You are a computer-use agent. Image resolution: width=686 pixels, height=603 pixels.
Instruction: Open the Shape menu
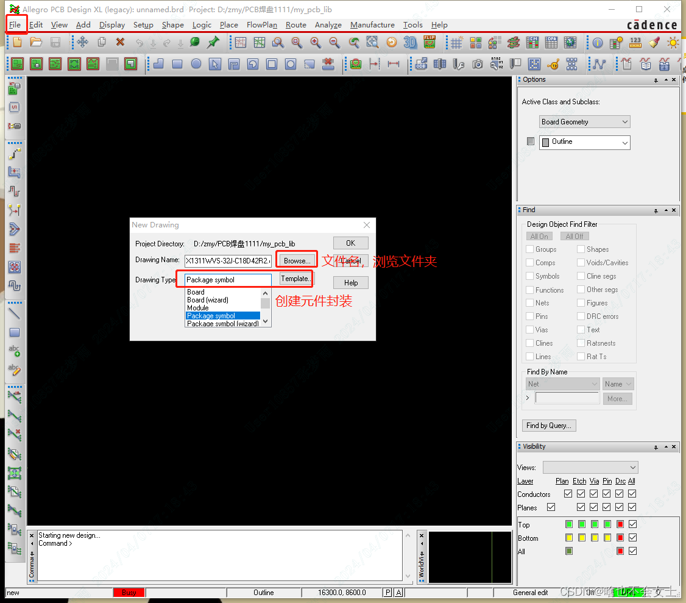tap(173, 25)
